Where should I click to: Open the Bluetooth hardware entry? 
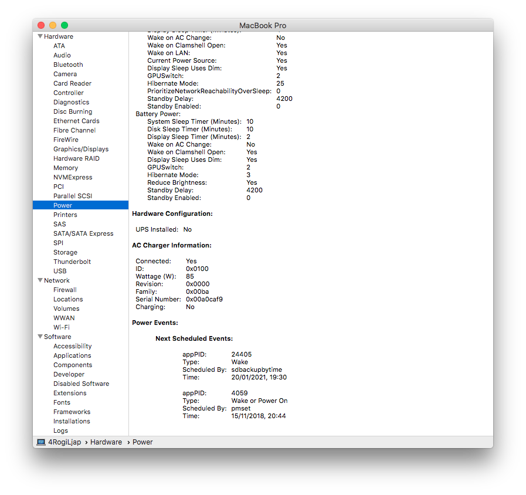click(68, 65)
